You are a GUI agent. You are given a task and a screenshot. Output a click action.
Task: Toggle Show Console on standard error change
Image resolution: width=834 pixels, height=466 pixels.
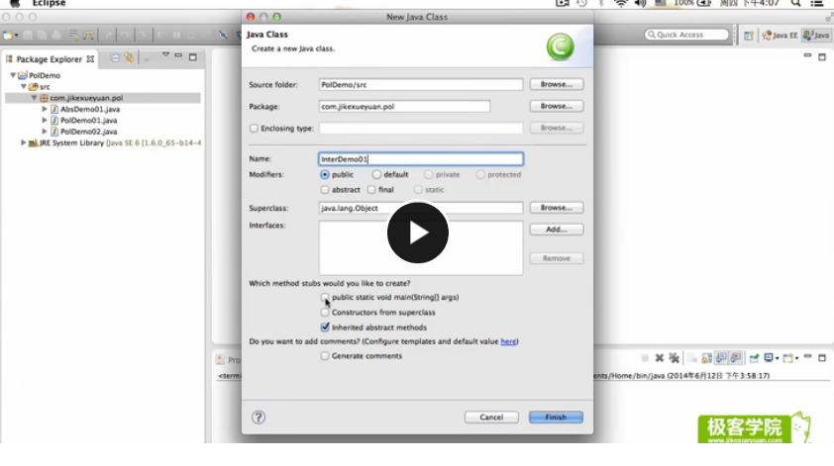(x=736, y=358)
